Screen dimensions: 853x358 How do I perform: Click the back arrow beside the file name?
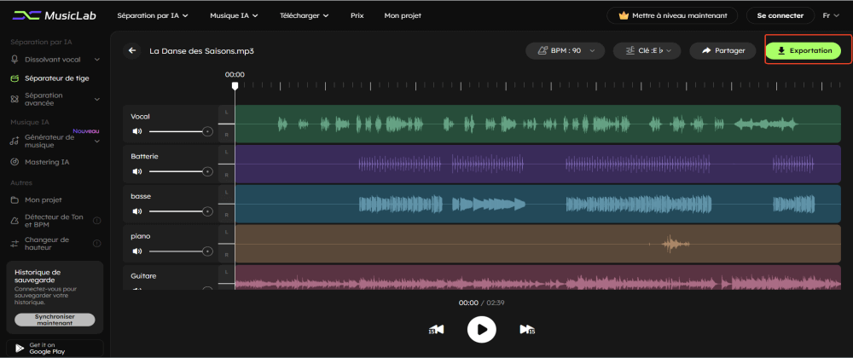[x=132, y=51]
